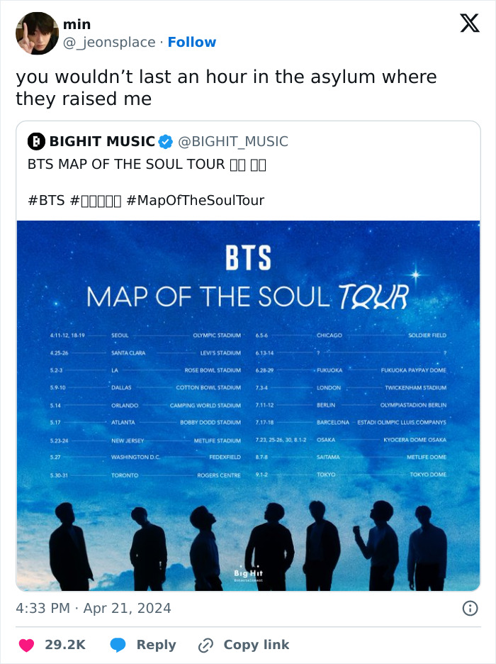The image size is (496, 664).
Task: Follow the @_jeonsplace account
Action: 191,42
